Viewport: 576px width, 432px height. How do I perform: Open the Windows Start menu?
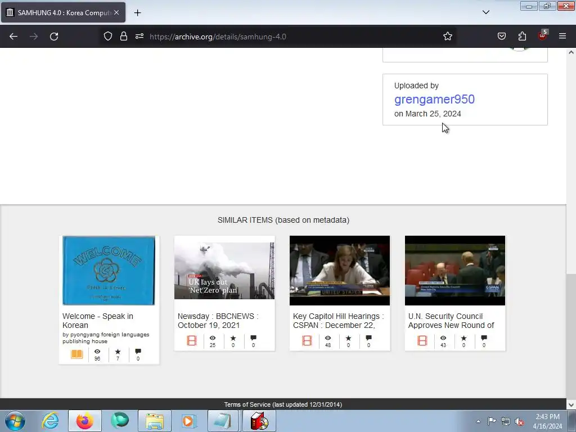coord(15,421)
